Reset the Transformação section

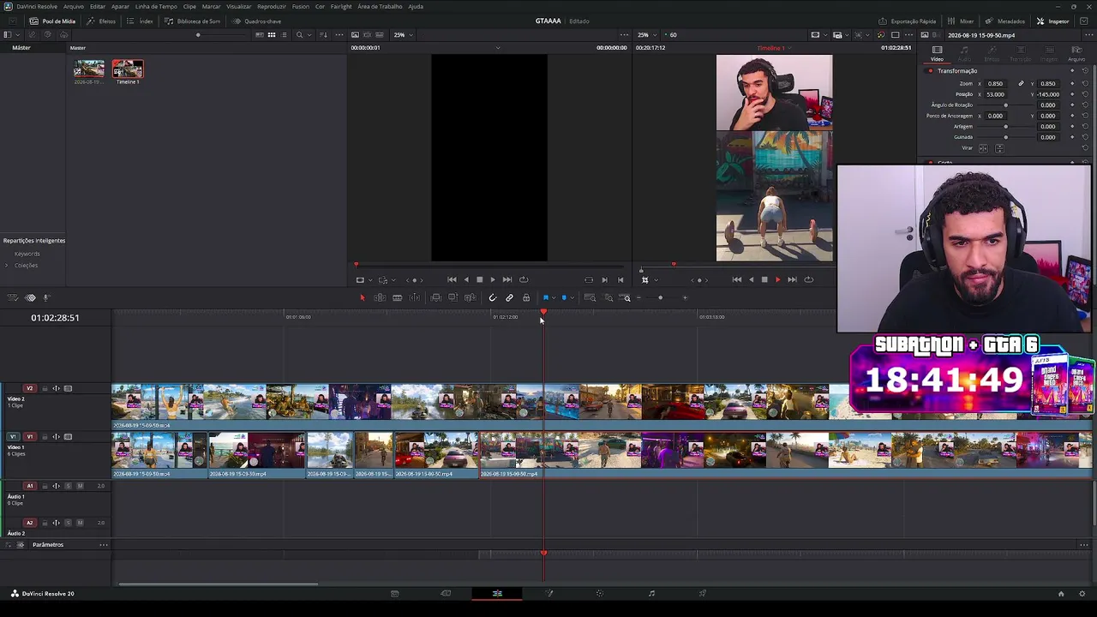(1085, 71)
